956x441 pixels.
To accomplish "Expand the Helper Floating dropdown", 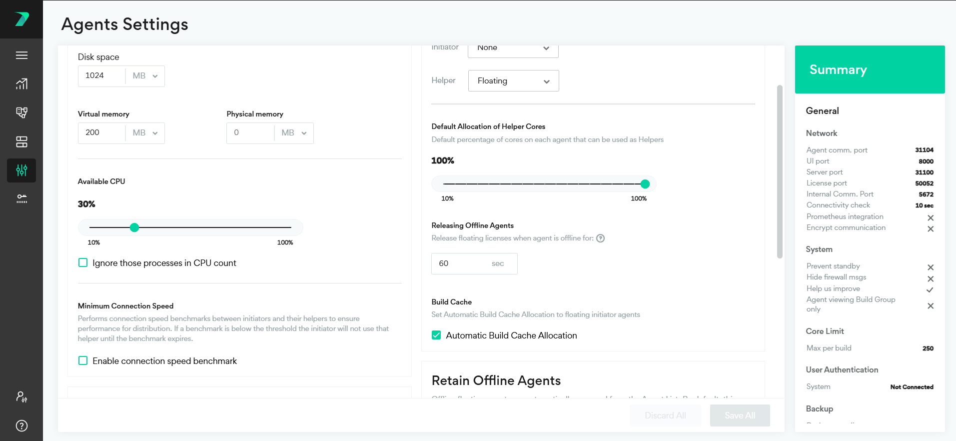I will coord(513,81).
